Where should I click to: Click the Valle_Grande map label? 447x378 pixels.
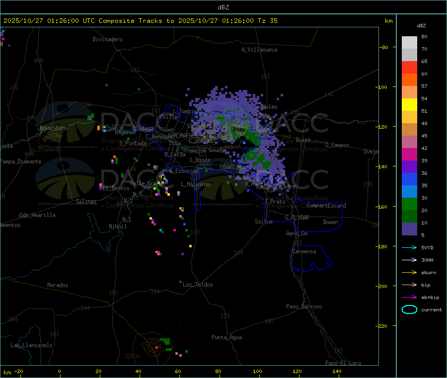(x=148, y=183)
